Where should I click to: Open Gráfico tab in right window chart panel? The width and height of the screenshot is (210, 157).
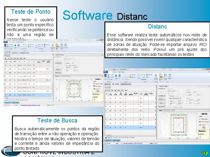(x=160, y=111)
